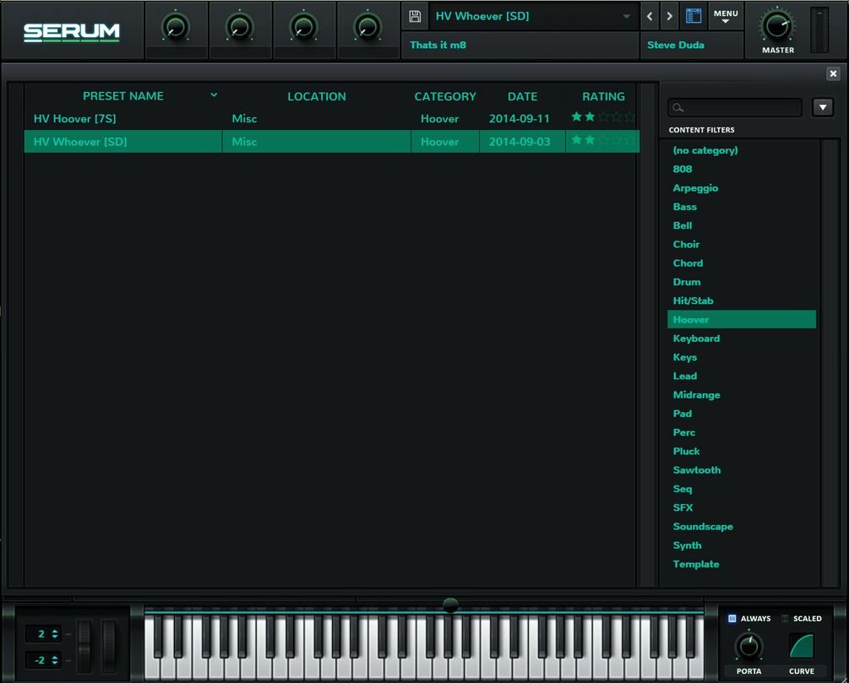The width and height of the screenshot is (849, 683).
Task: Toggle the SCALED portamento checkbox
Action: coord(785,618)
